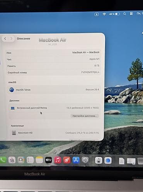Click the name value MacBook Air — MacBook
The width and height of the screenshot is (143, 192).
click(86, 52)
